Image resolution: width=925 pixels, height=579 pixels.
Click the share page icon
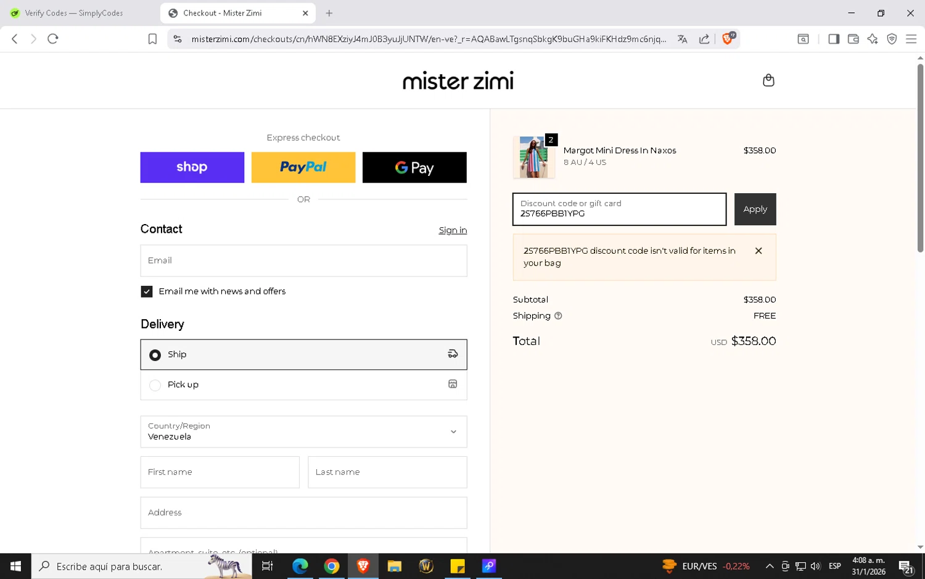[x=704, y=39]
